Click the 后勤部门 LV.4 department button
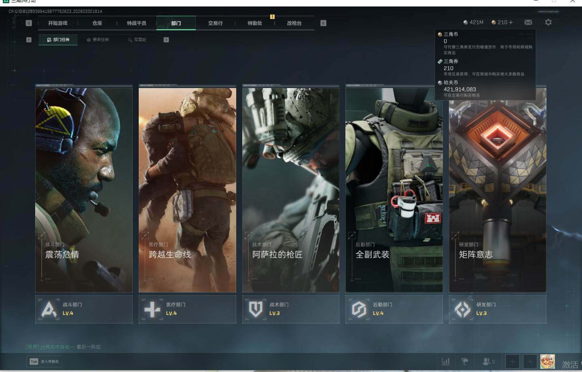Viewport: 582px width, 372px height. [394, 309]
